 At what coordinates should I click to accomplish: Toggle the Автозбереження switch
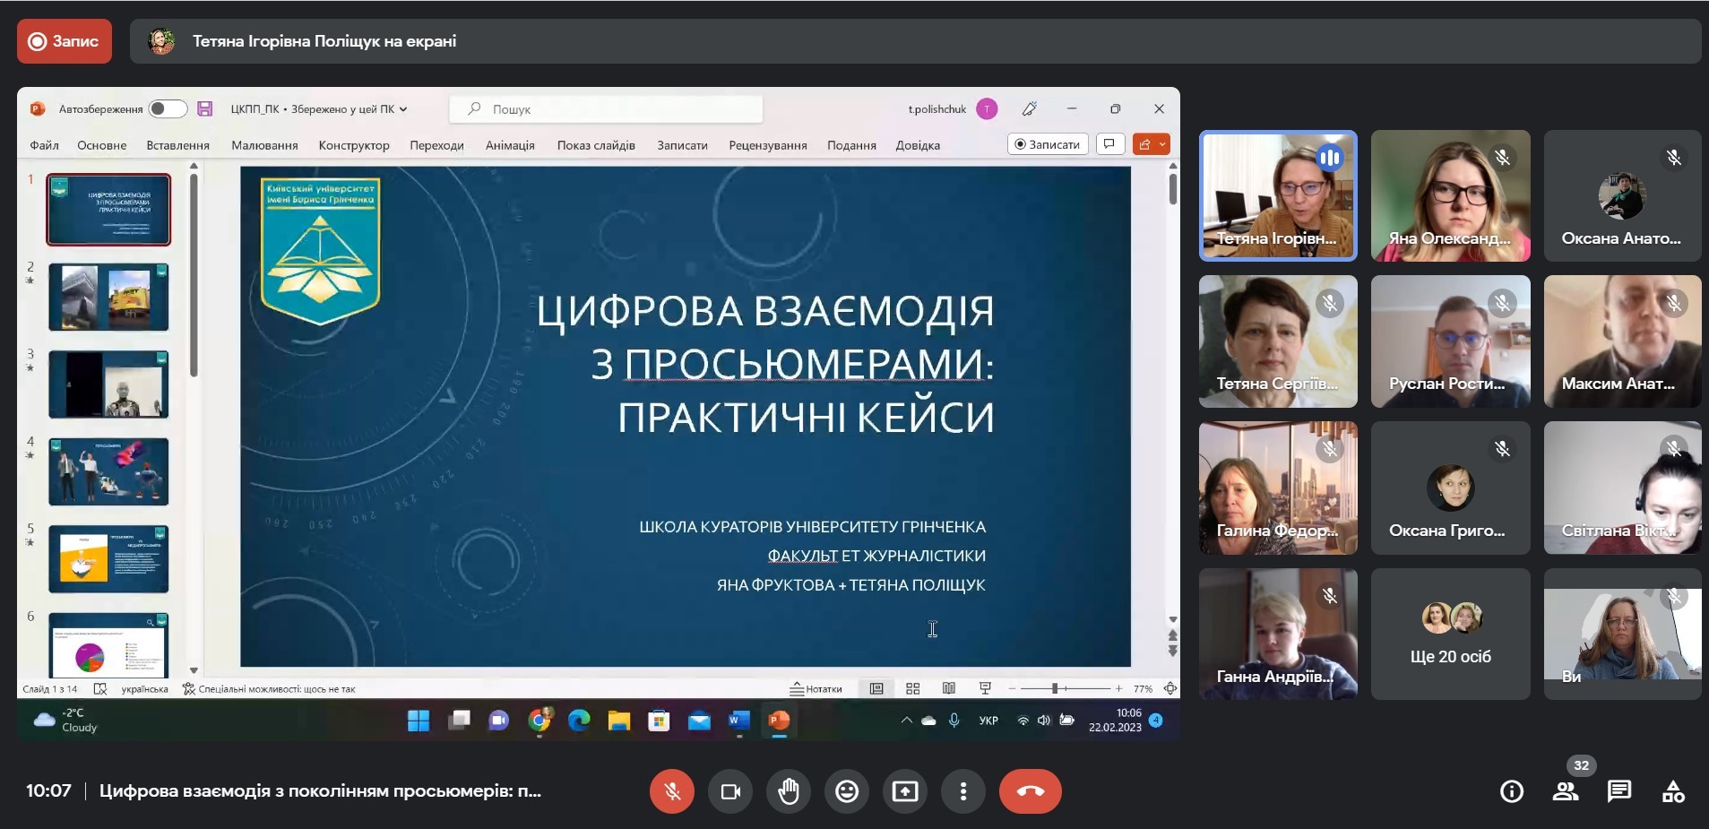click(167, 109)
